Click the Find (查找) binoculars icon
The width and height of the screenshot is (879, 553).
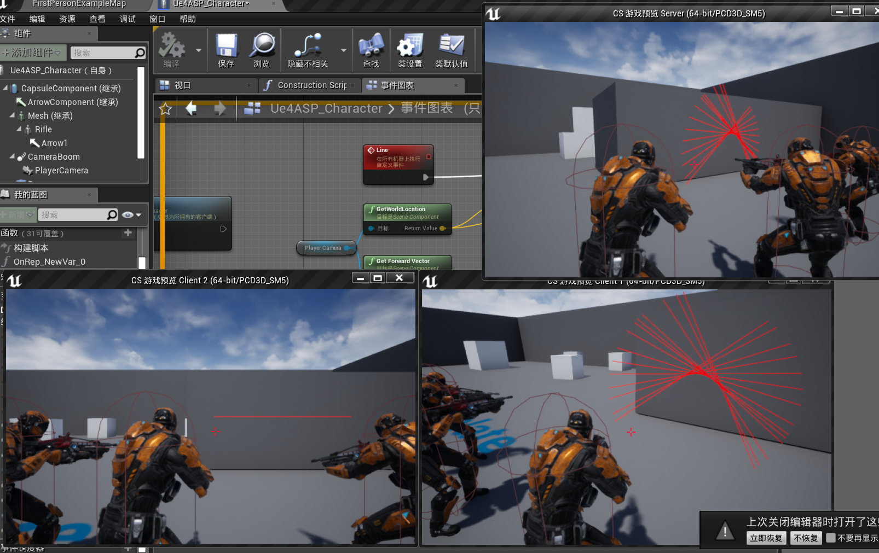coord(371,45)
